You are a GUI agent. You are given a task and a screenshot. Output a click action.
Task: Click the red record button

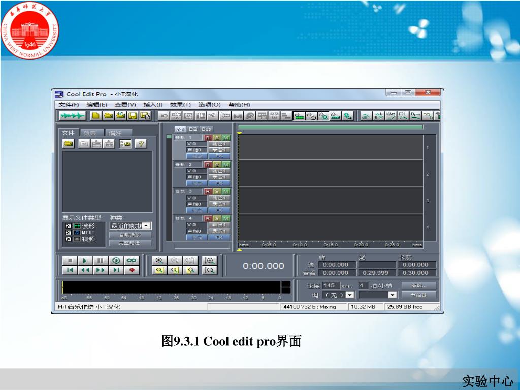pyautogui.click(x=132, y=270)
